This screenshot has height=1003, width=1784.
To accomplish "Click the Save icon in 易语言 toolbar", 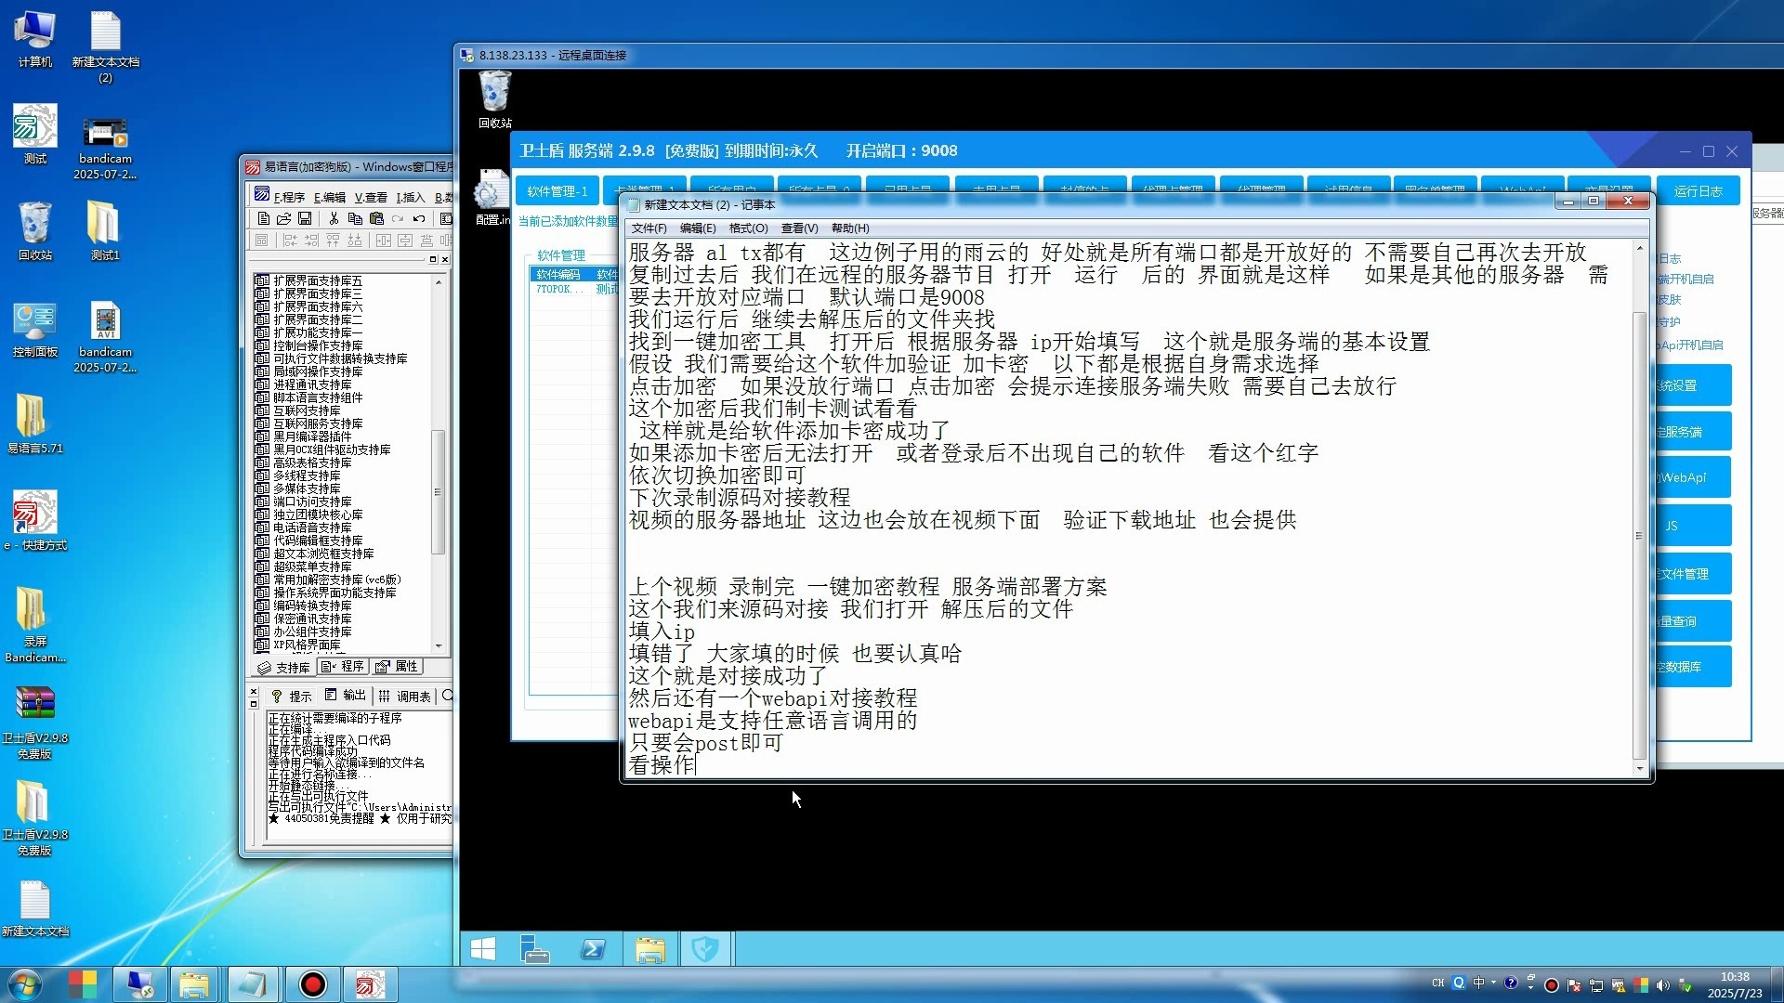I will (x=305, y=219).
